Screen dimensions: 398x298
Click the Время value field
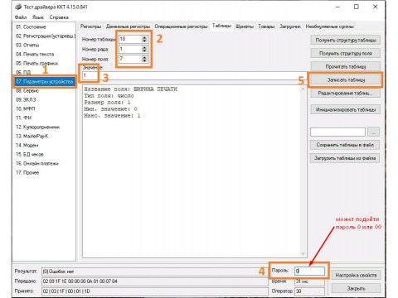[x=309, y=281]
